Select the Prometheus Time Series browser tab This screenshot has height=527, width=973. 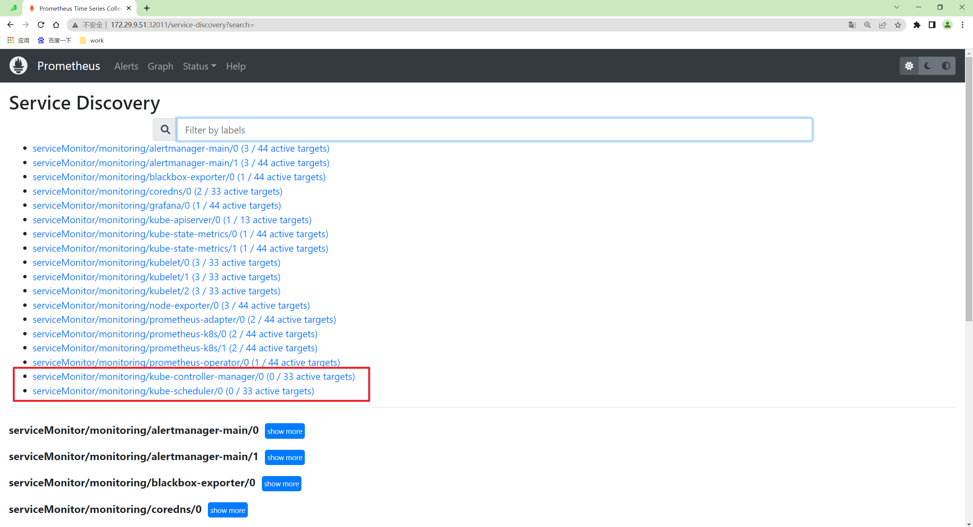[80, 8]
